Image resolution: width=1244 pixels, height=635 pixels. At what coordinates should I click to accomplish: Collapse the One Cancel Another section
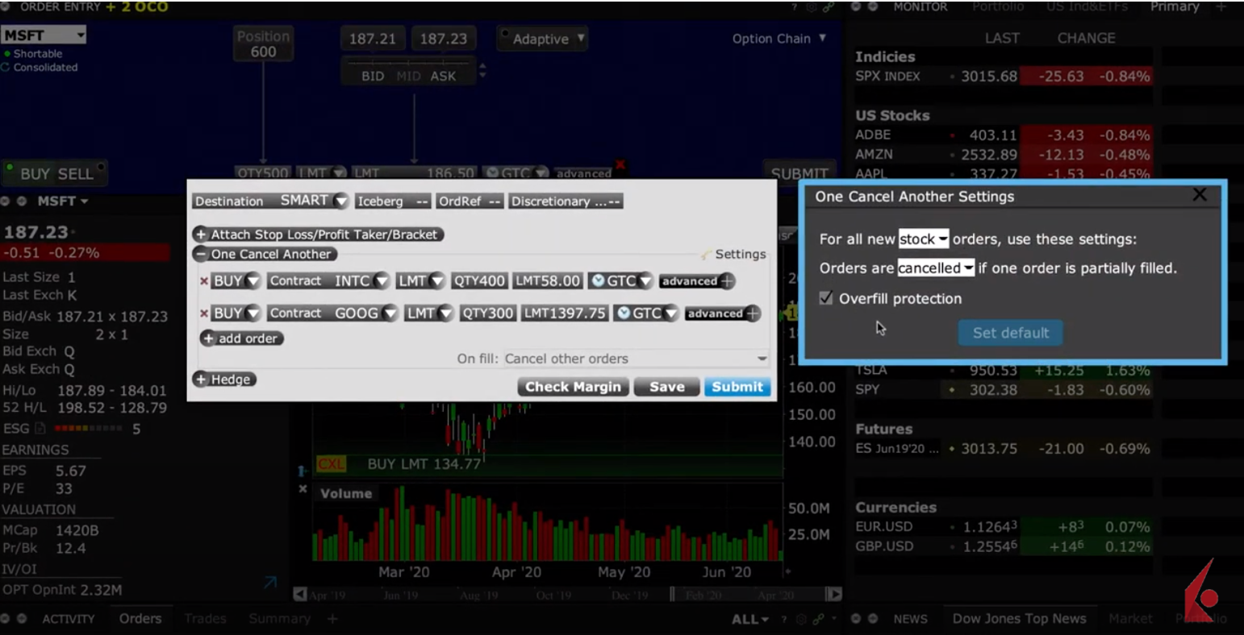coord(201,255)
